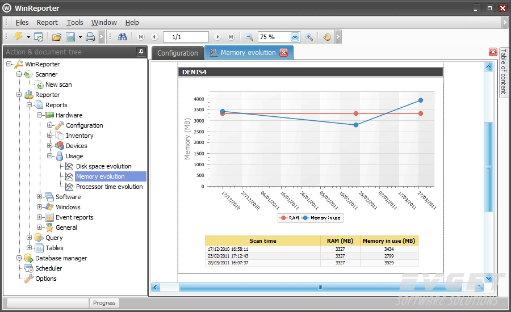Select the Reporter tree item
The height and width of the screenshot is (312, 511).
tap(47, 95)
